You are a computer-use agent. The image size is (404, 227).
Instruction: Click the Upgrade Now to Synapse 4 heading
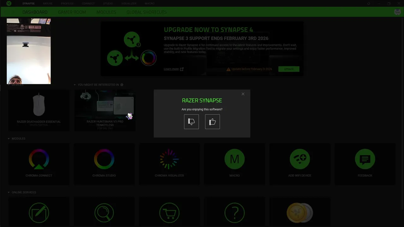coord(208,30)
